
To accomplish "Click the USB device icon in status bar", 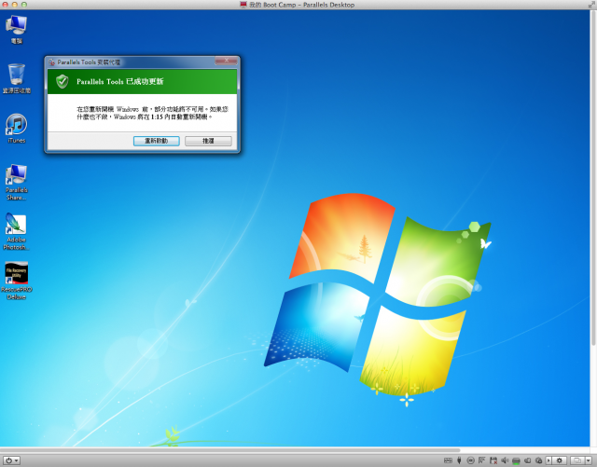I will [459, 460].
